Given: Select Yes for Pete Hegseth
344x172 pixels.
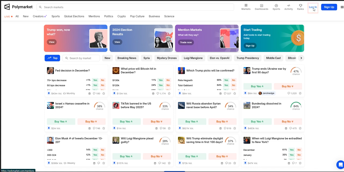Looking at the screenshot, I should pyautogui.click(x=226, y=80).
